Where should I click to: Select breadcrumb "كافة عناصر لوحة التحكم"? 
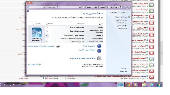(101, 7)
